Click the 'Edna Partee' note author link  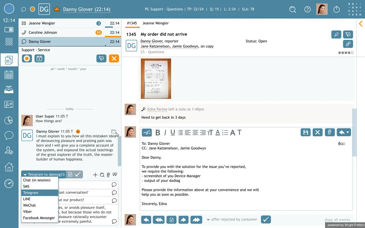pos(157,109)
